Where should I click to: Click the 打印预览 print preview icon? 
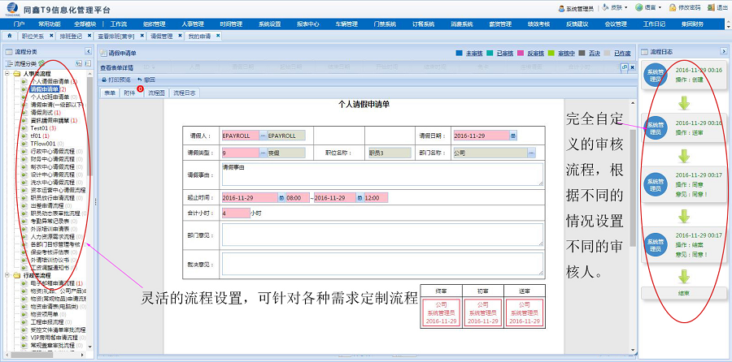pyautogui.click(x=105, y=80)
